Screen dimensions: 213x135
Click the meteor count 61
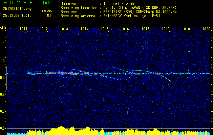point(49,15)
